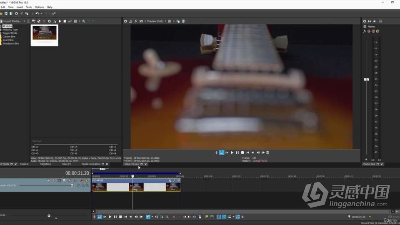This screenshot has width=400, height=225.
Task: Select the All Media bin
Action: 7,26
